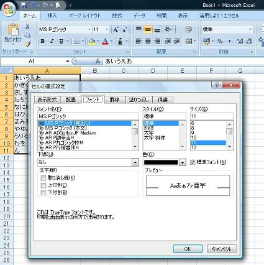Click the dialog help question mark button
This screenshot has height=265, width=264.
tap(216, 85)
